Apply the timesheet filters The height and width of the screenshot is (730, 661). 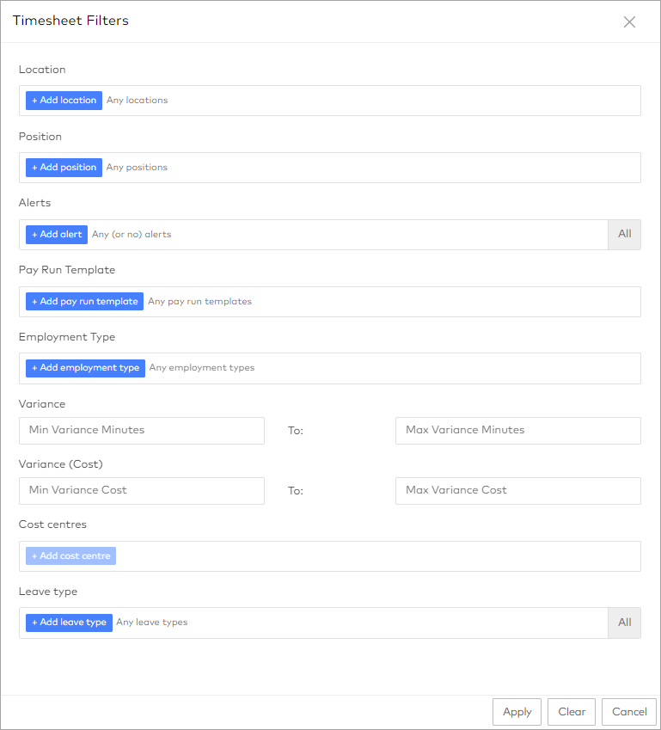[516, 711]
